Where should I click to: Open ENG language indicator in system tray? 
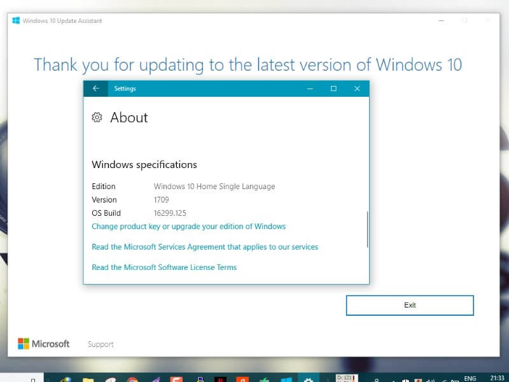pos(470,378)
